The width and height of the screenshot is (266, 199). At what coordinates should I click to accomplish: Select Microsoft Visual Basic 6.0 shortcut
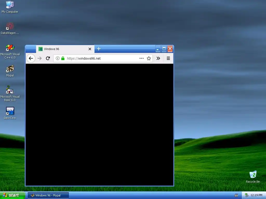click(10, 94)
